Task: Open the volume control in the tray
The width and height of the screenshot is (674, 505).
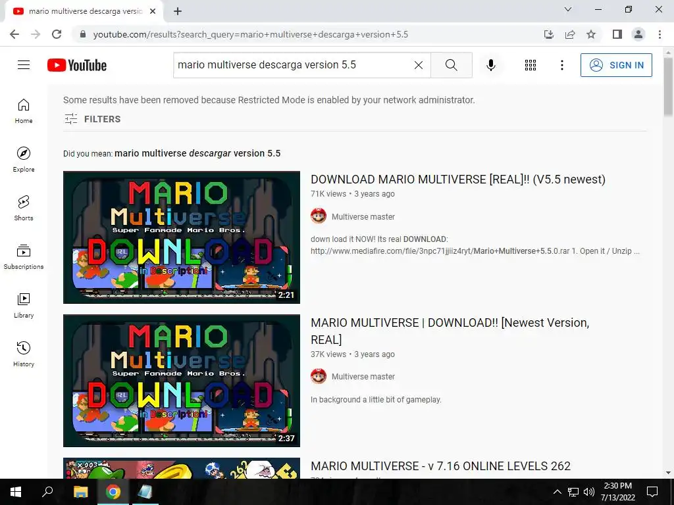Action: (x=589, y=492)
